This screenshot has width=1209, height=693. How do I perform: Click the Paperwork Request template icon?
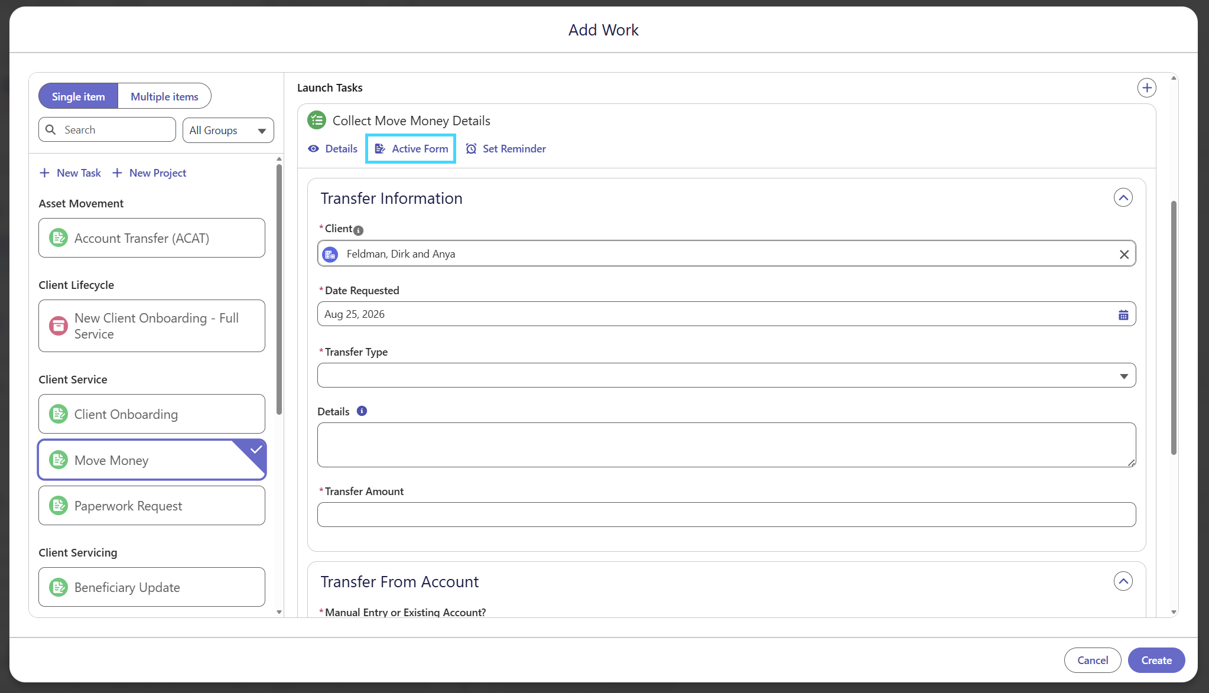tap(58, 506)
